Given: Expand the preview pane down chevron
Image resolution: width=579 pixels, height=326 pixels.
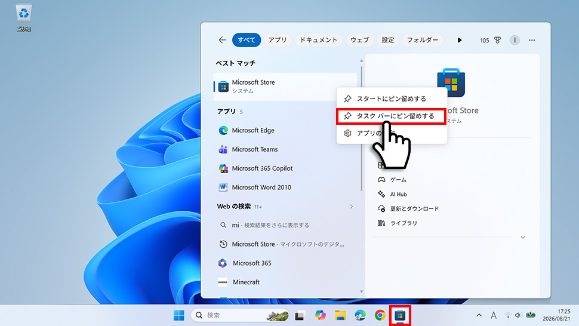Looking at the screenshot, I should pos(523,238).
